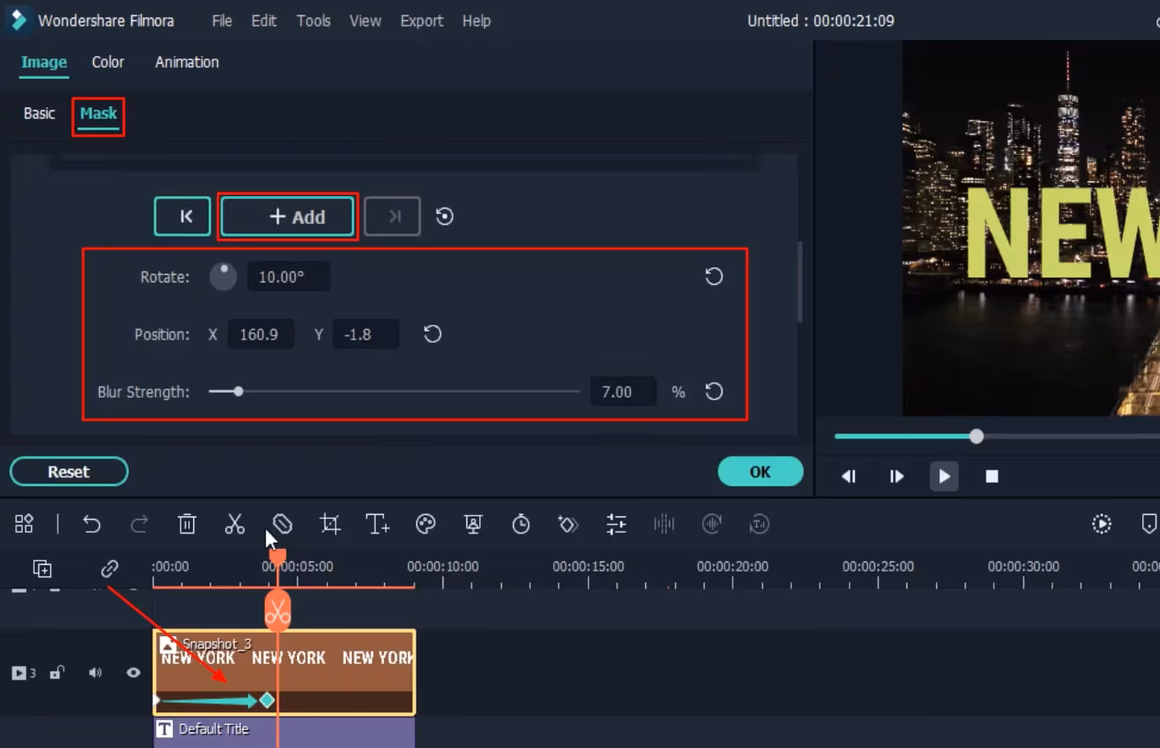Click the audio waveform toolbar icon
This screenshot has height=748, width=1160.
click(664, 524)
